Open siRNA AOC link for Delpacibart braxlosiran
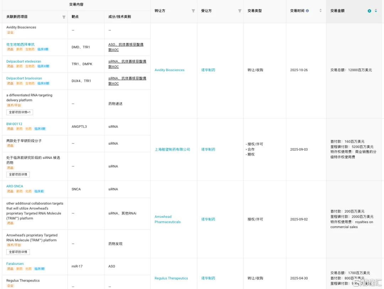 tap(127, 81)
